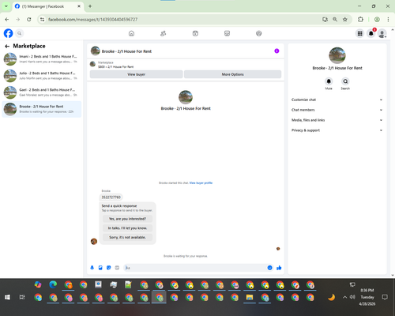Choose a sticker icon
395x316 pixels.
[x=109, y=268]
